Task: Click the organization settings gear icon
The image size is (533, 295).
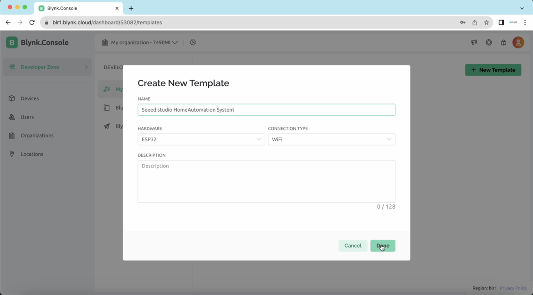Action: (x=193, y=42)
